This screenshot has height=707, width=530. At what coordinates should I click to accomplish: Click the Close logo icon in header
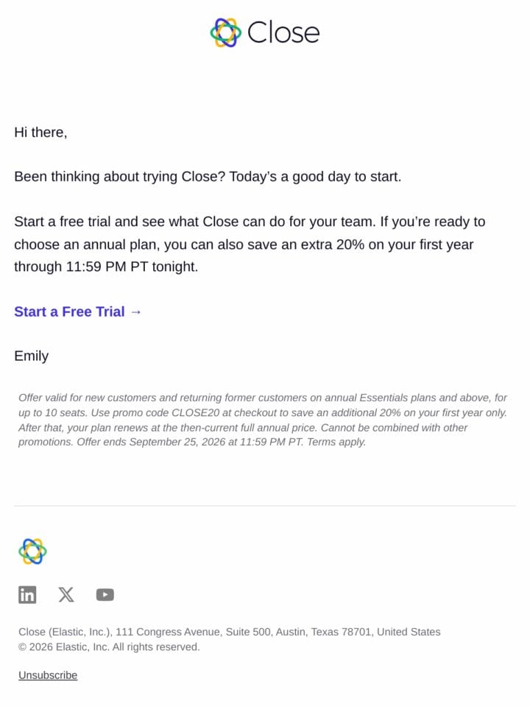pos(225,32)
